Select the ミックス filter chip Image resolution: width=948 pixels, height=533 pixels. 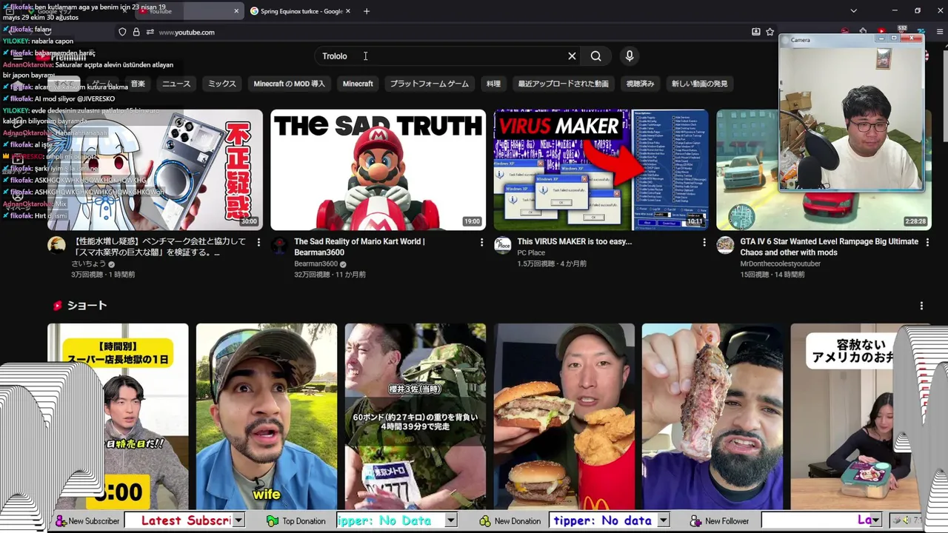click(x=221, y=84)
